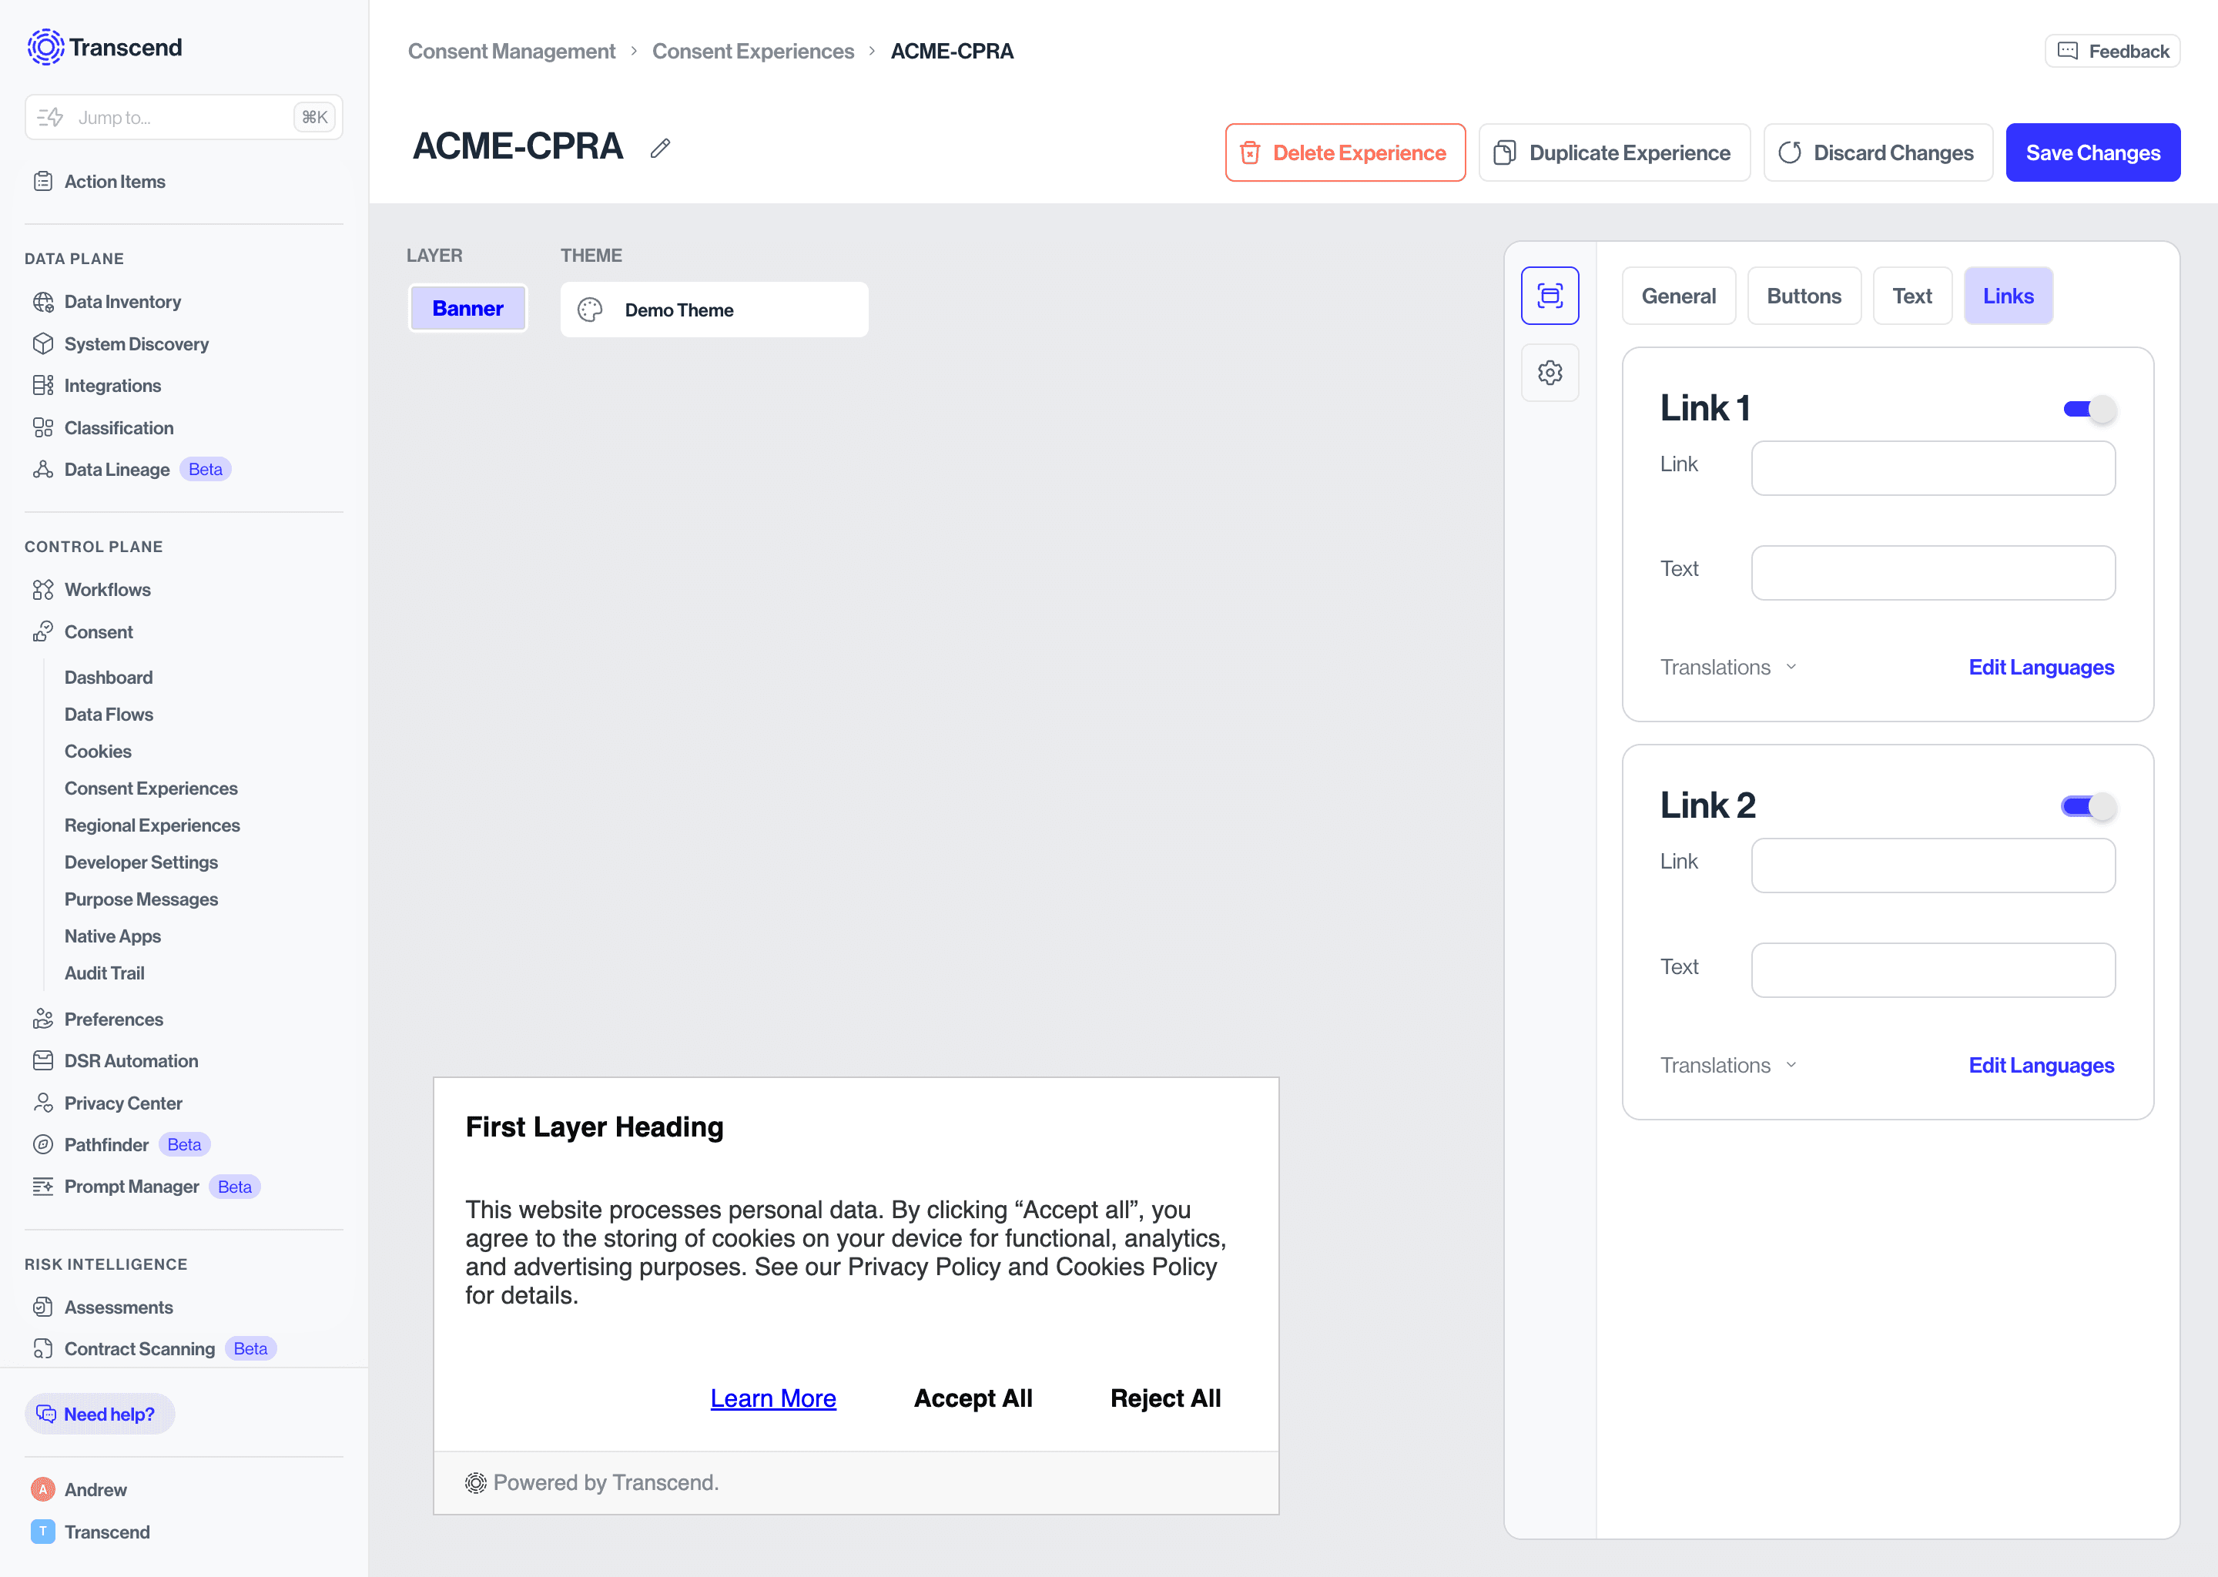
Task: Go to the Consent Dashboard
Action: point(109,678)
